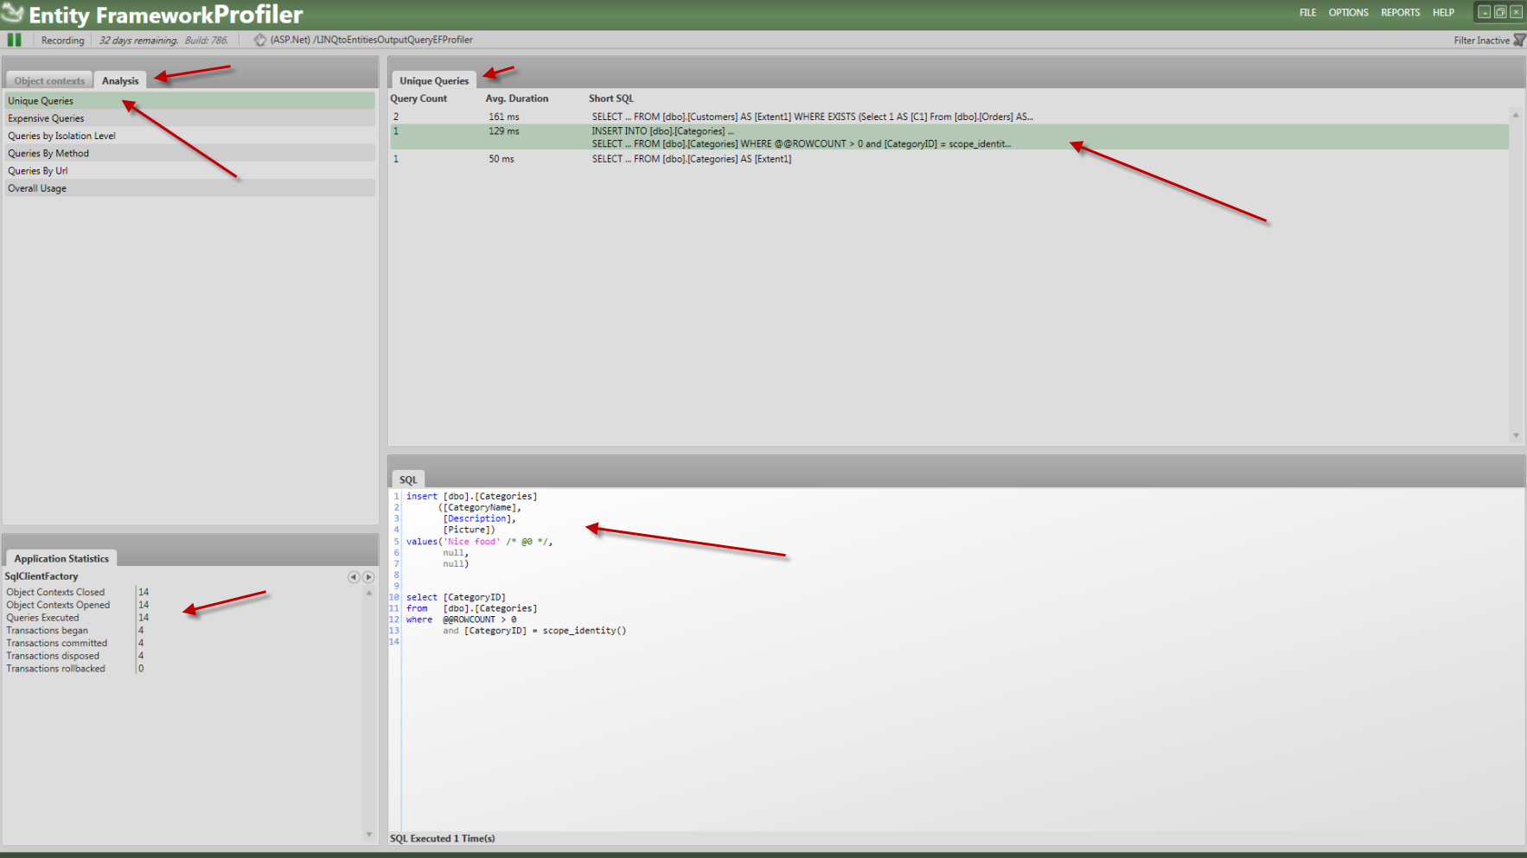The image size is (1527, 858).
Task: Open Queries By Url item
Action: point(190,170)
